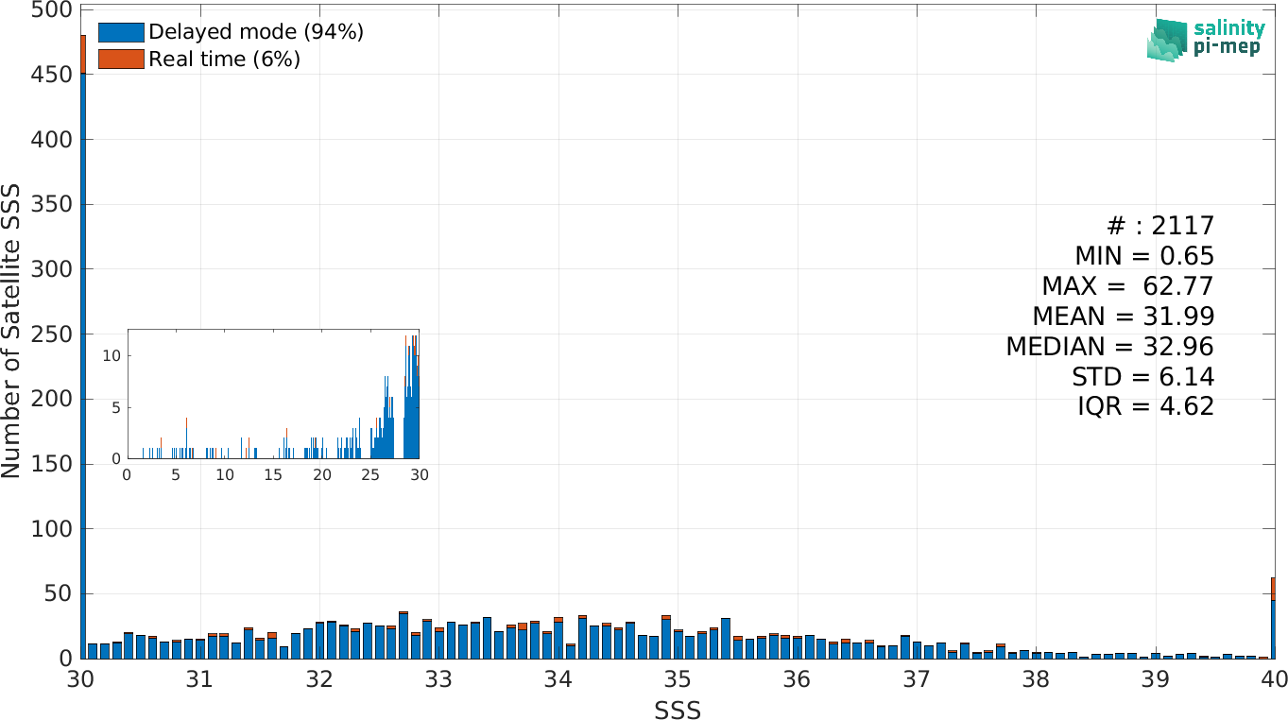This screenshot has width=1288, height=720.
Task: Click the y-axis tick label 300
Action: 52,268
